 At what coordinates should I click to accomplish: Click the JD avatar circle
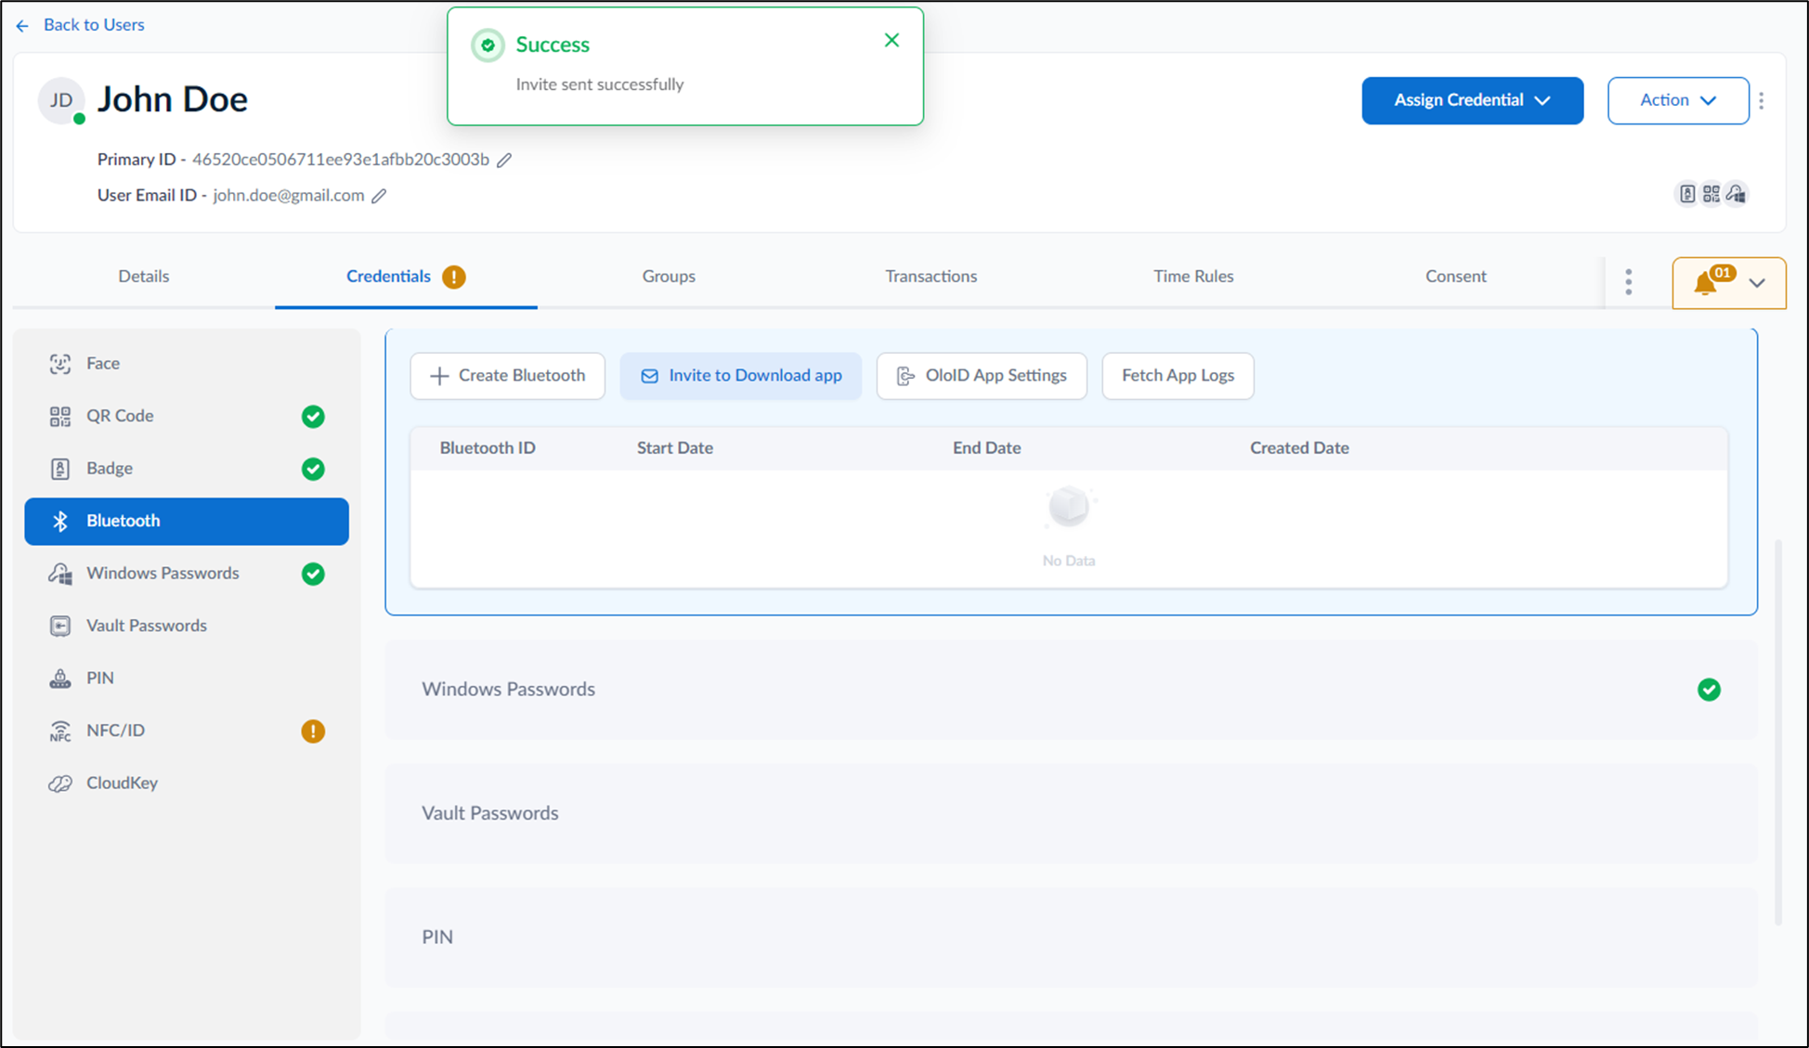[x=61, y=100]
